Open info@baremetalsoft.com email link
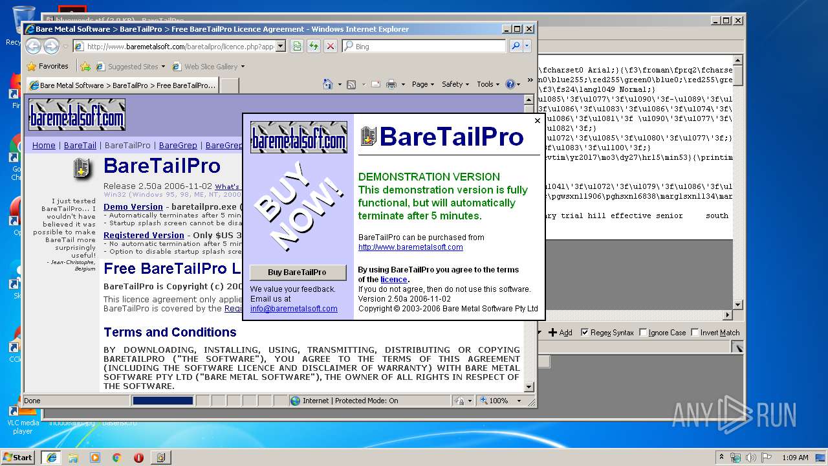The width and height of the screenshot is (828, 466). click(x=294, y=309)
